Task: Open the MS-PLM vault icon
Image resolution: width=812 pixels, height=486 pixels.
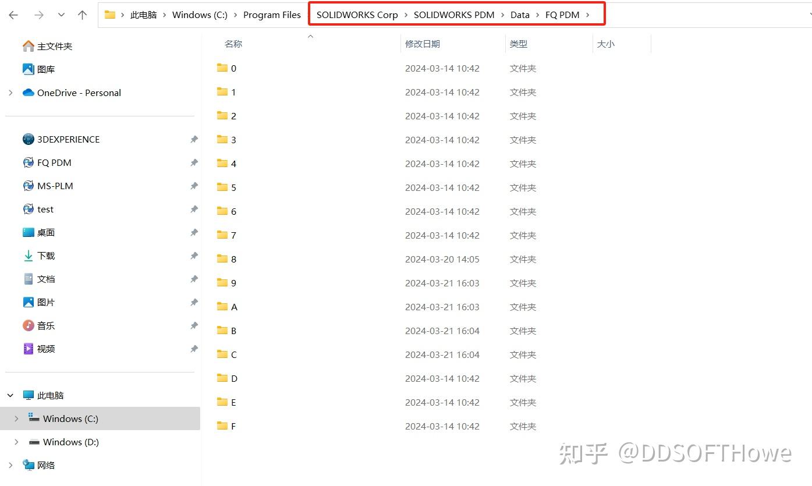Action: [x=28, y=186]
